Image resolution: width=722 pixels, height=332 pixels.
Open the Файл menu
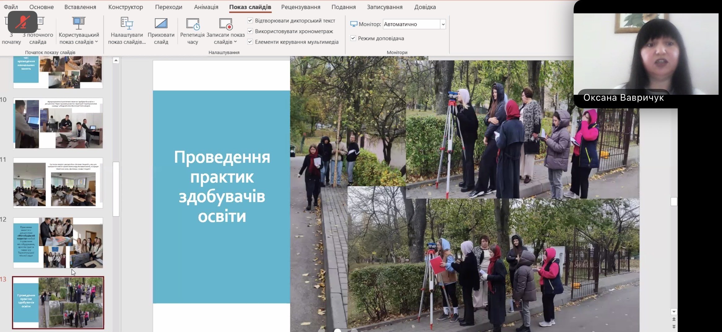click(11, 7)
